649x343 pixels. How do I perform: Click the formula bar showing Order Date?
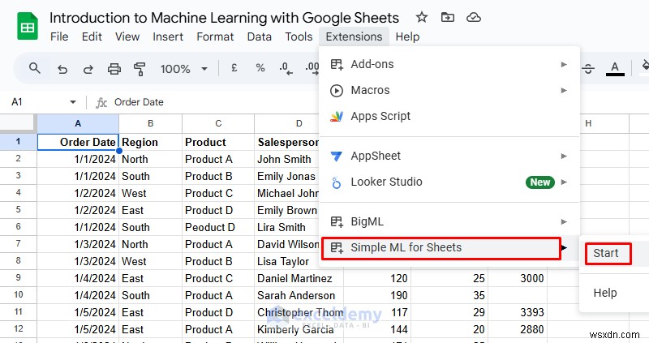(139, 102)
